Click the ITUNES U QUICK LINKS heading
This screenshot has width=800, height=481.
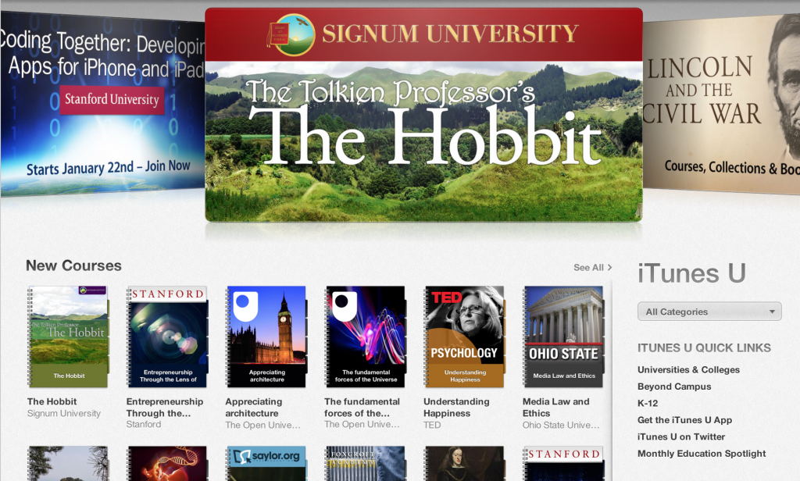click(x=704, y=348)
